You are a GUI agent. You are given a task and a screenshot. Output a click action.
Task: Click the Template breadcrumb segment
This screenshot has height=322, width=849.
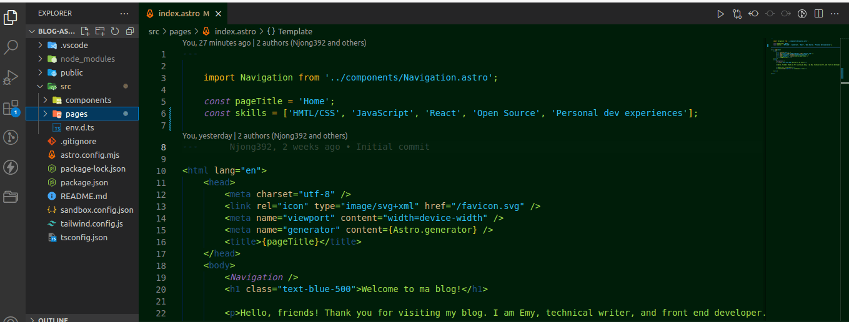tap(295, 31)
